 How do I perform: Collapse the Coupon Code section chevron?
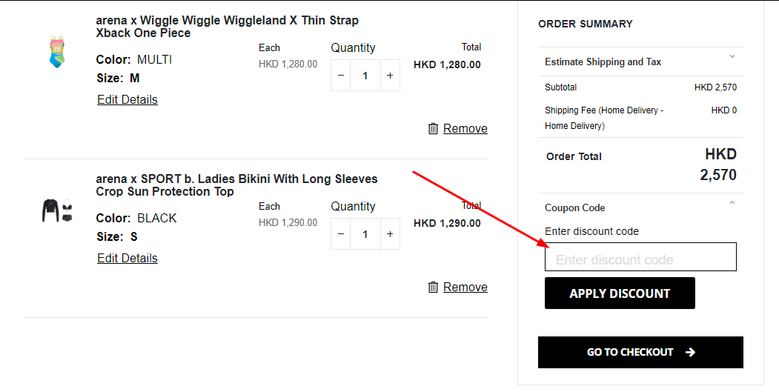click(x=732, y=203)
